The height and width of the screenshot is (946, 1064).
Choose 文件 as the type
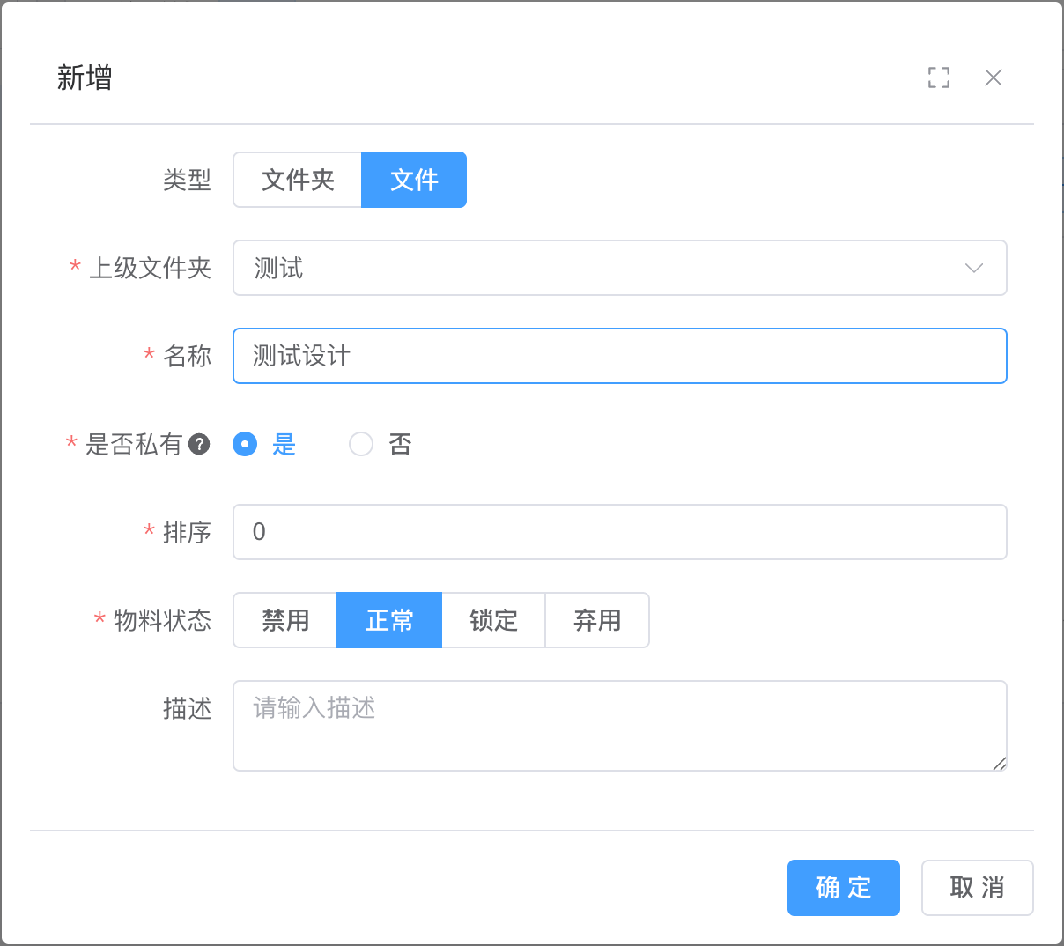(x=414, y=180)
